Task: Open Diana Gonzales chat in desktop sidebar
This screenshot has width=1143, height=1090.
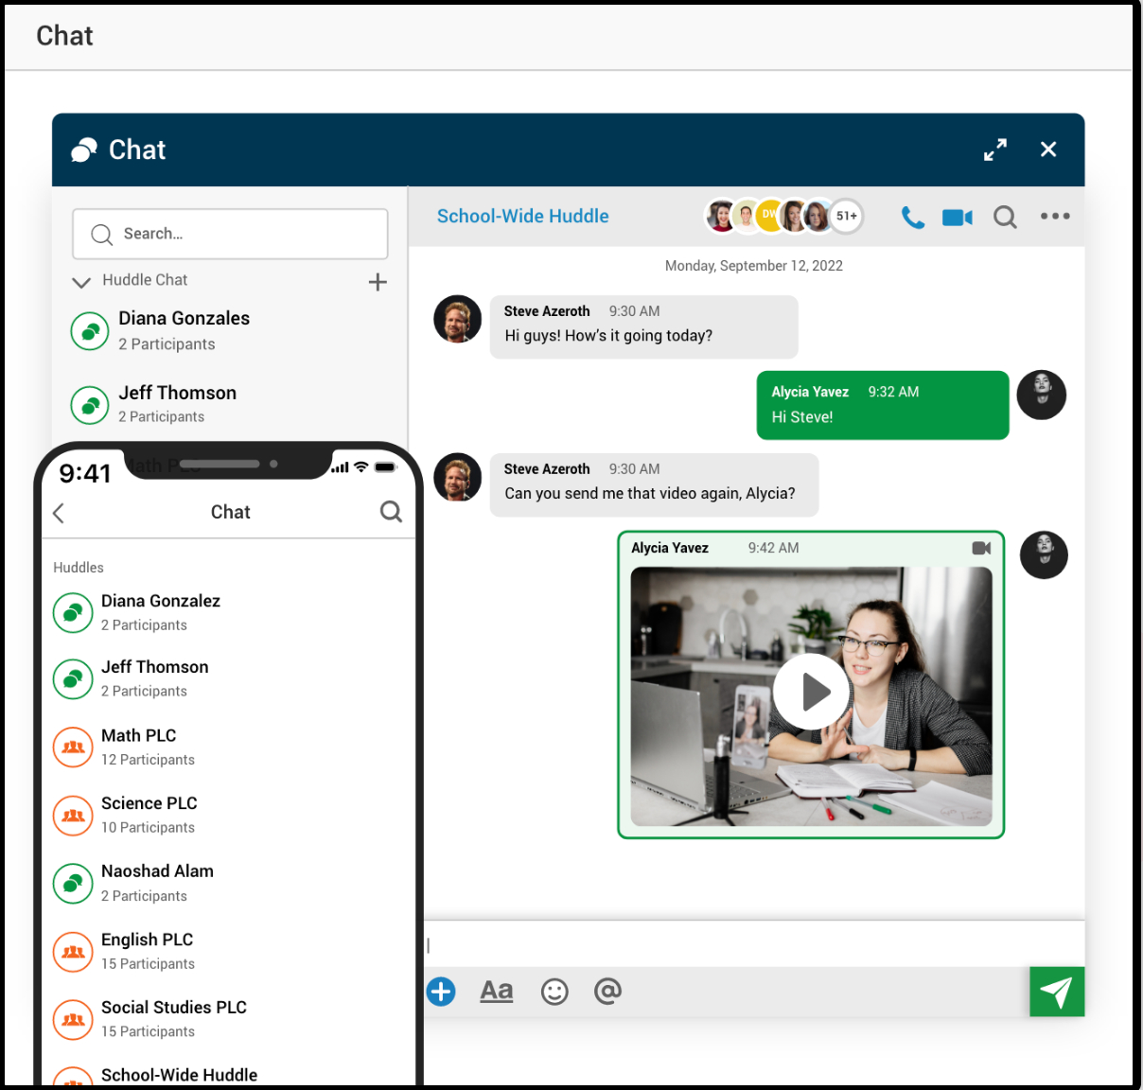Action: pos(230,330)
